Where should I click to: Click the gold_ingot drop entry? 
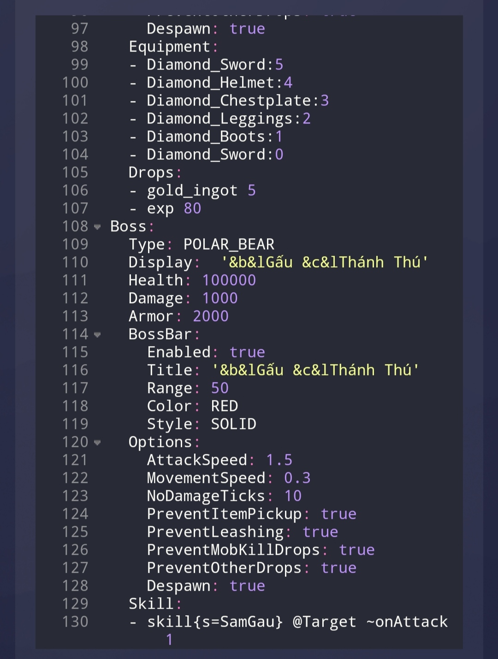(192, 190)
